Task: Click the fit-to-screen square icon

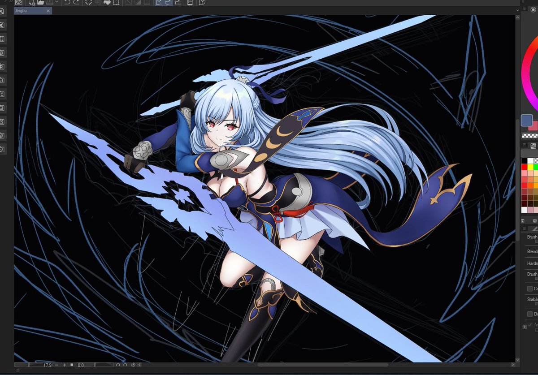Action: tap(72, 365)
